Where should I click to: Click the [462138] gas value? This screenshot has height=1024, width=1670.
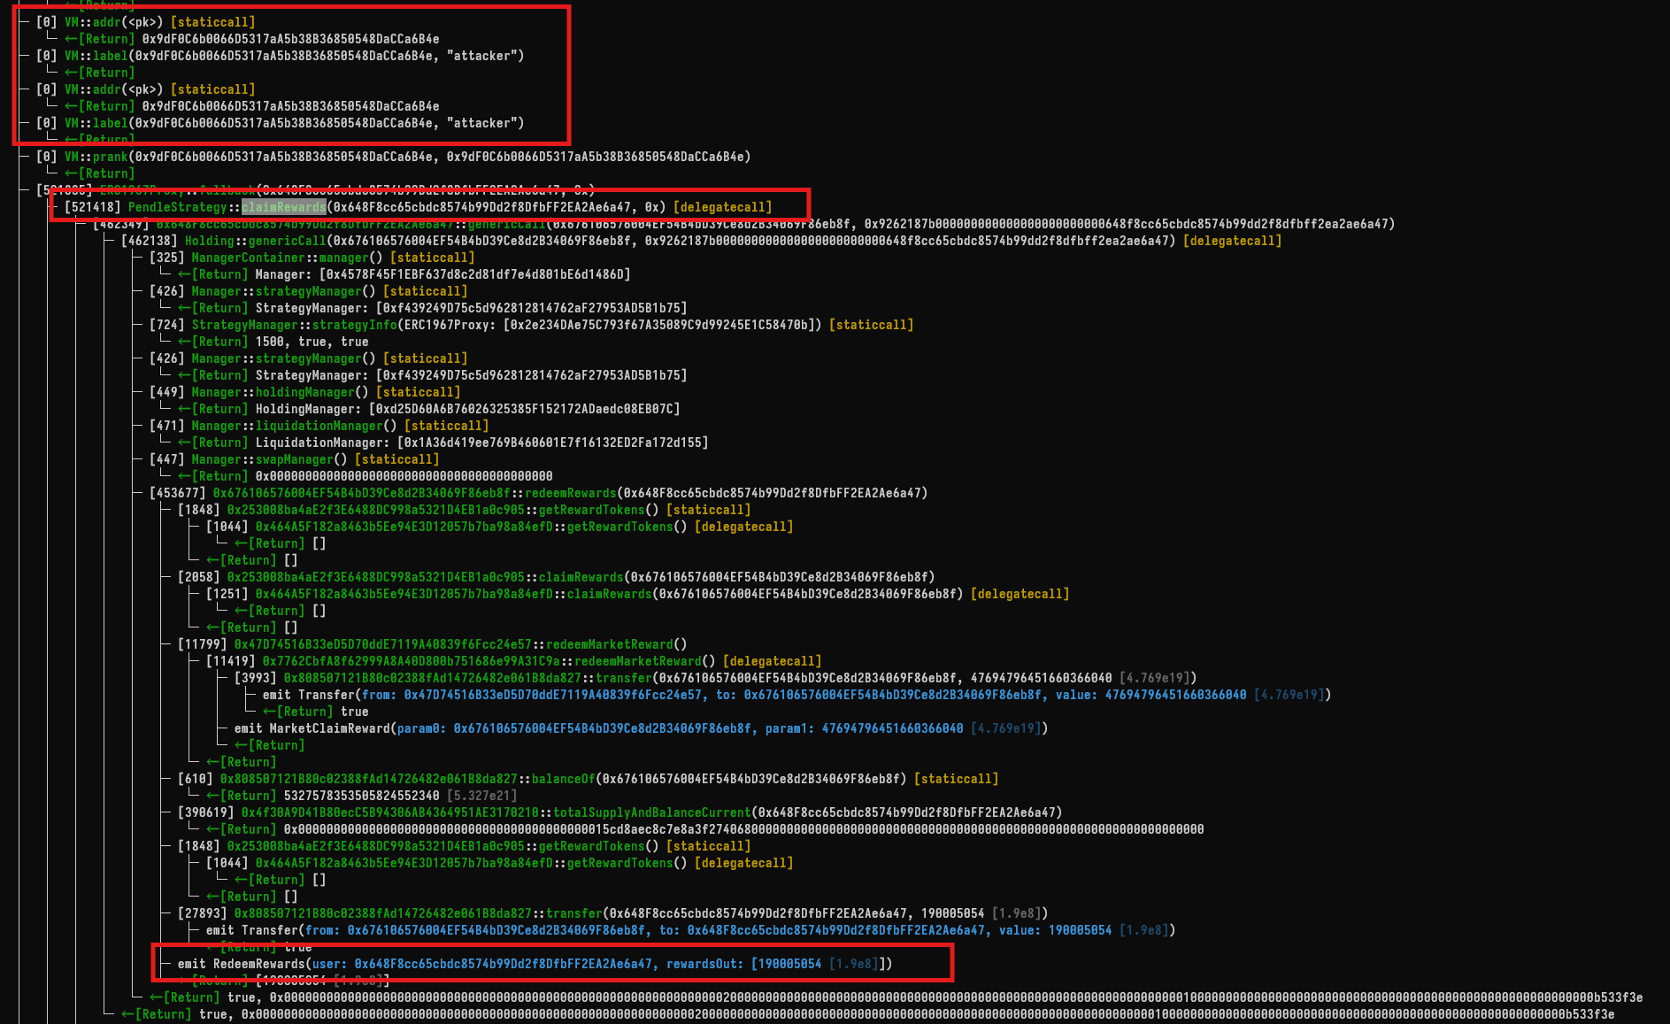point(150,241)
